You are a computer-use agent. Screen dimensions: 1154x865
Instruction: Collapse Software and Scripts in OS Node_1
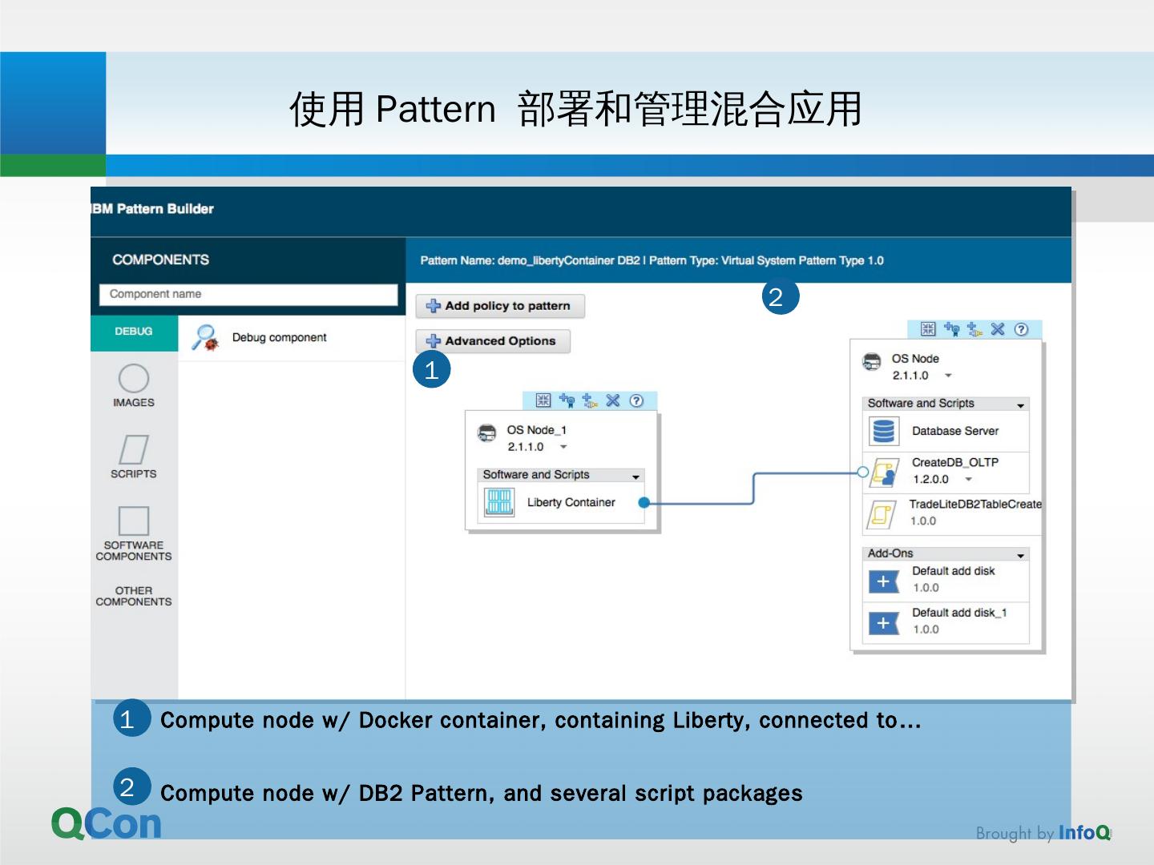pyautogui.click(x=636, y=476)
